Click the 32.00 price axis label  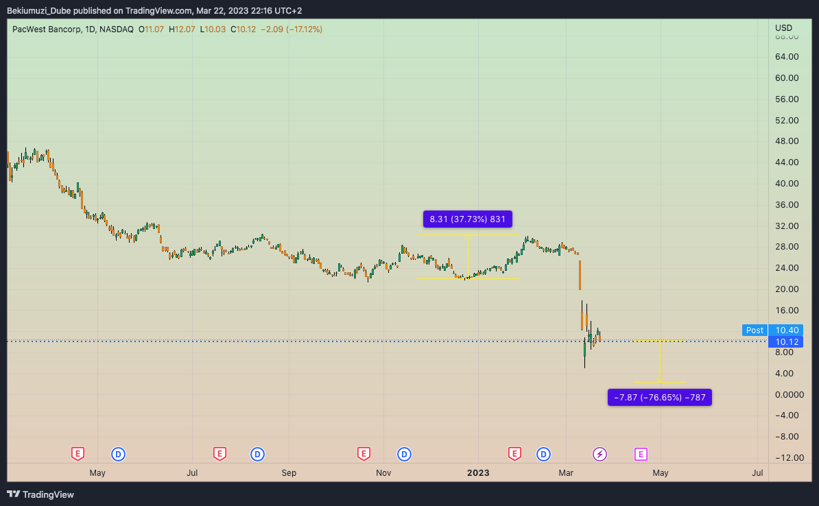coord(787,226)
